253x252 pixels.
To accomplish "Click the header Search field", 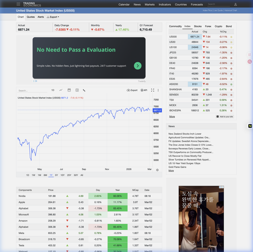I will click(219, 4).
